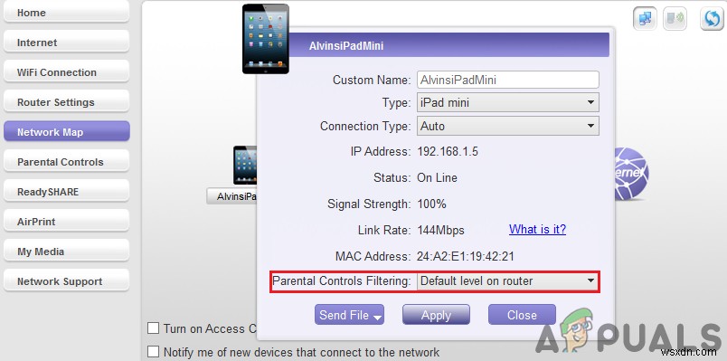This screenshot has height=361, width=727.
Task: Click the Close button in dialog
Action: click(522, 315)
